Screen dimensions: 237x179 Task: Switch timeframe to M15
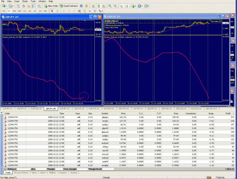[x=14, y=11]
